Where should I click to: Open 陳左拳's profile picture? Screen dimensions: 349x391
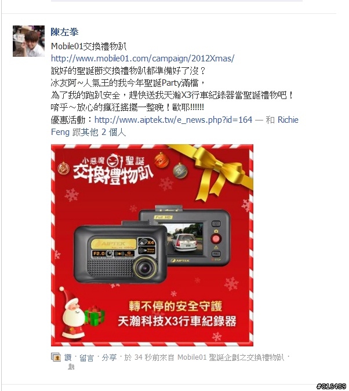[x=29, y=41]
